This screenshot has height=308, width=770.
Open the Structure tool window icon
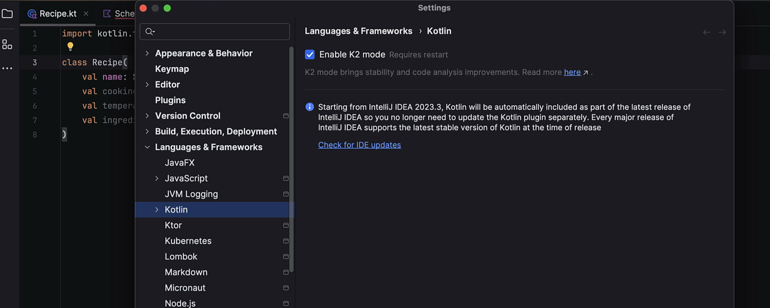tap(7, 45)
